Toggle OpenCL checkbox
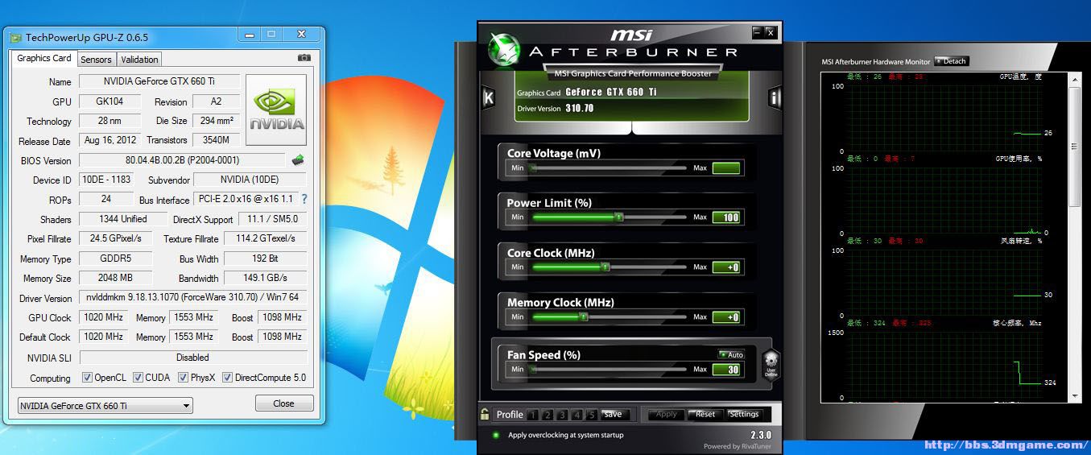 pos(87,378)
